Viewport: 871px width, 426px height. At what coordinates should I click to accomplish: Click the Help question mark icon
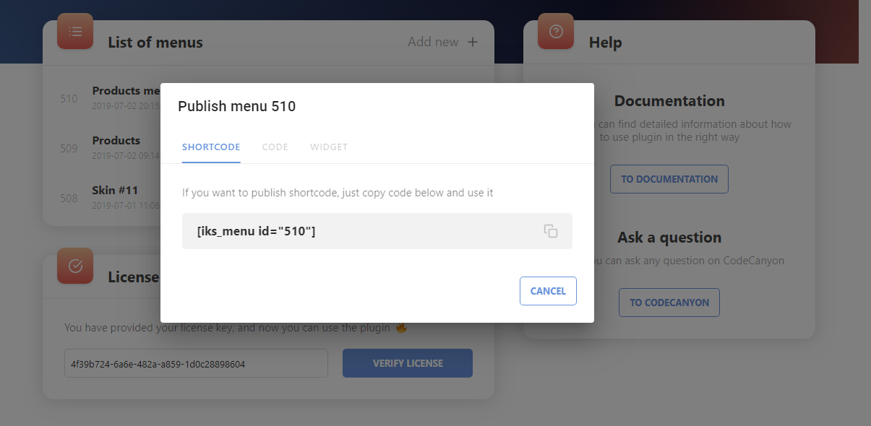coord(556,31)
